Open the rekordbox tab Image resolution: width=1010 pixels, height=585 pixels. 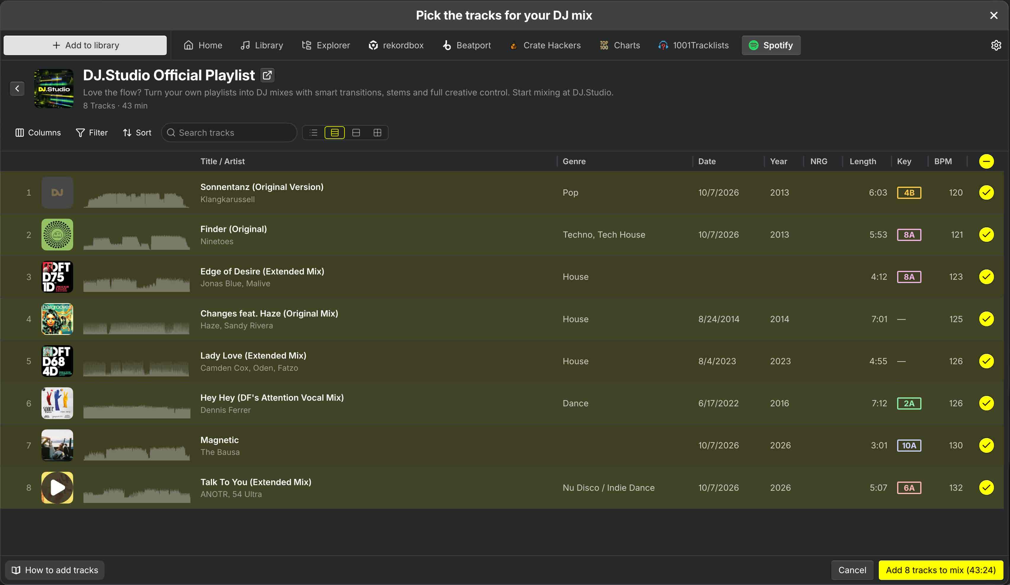396,45
